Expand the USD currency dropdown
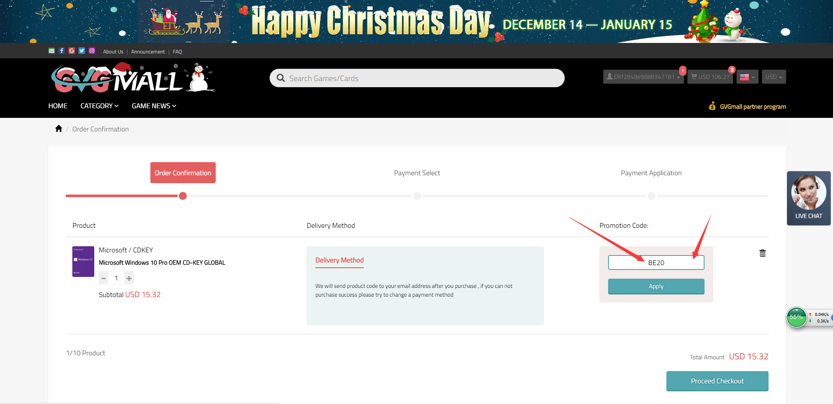 pos(773,77)
